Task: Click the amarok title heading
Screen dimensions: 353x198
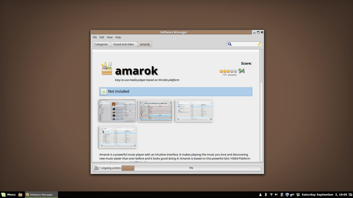Action: pyautogui.click(x=137, y=71)
